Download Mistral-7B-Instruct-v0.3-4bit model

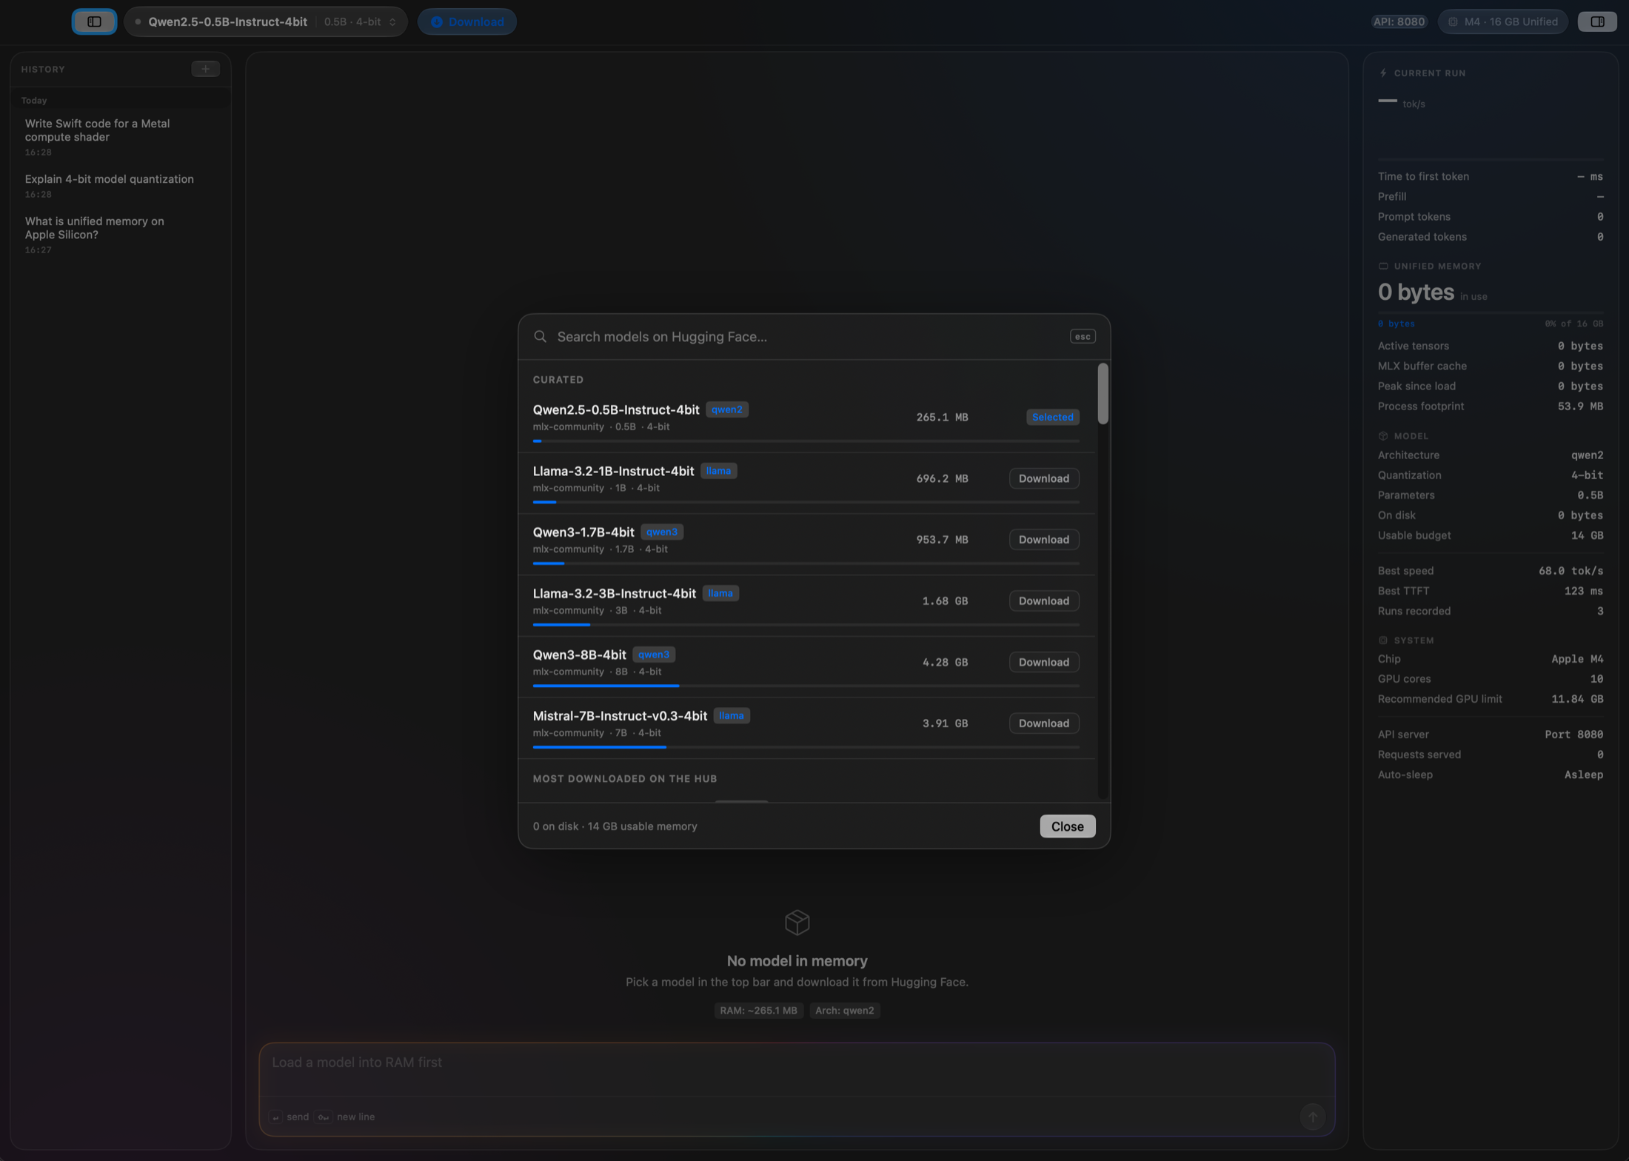pyautogui.click(x=1043, y=723)
